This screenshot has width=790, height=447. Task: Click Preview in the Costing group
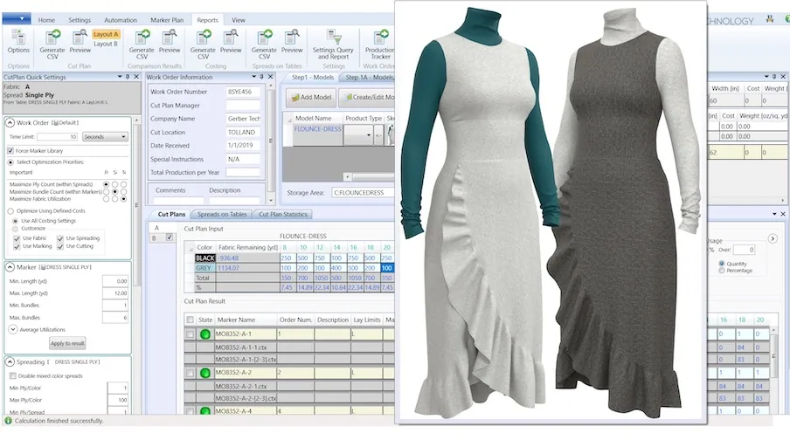tap(231, 42)
